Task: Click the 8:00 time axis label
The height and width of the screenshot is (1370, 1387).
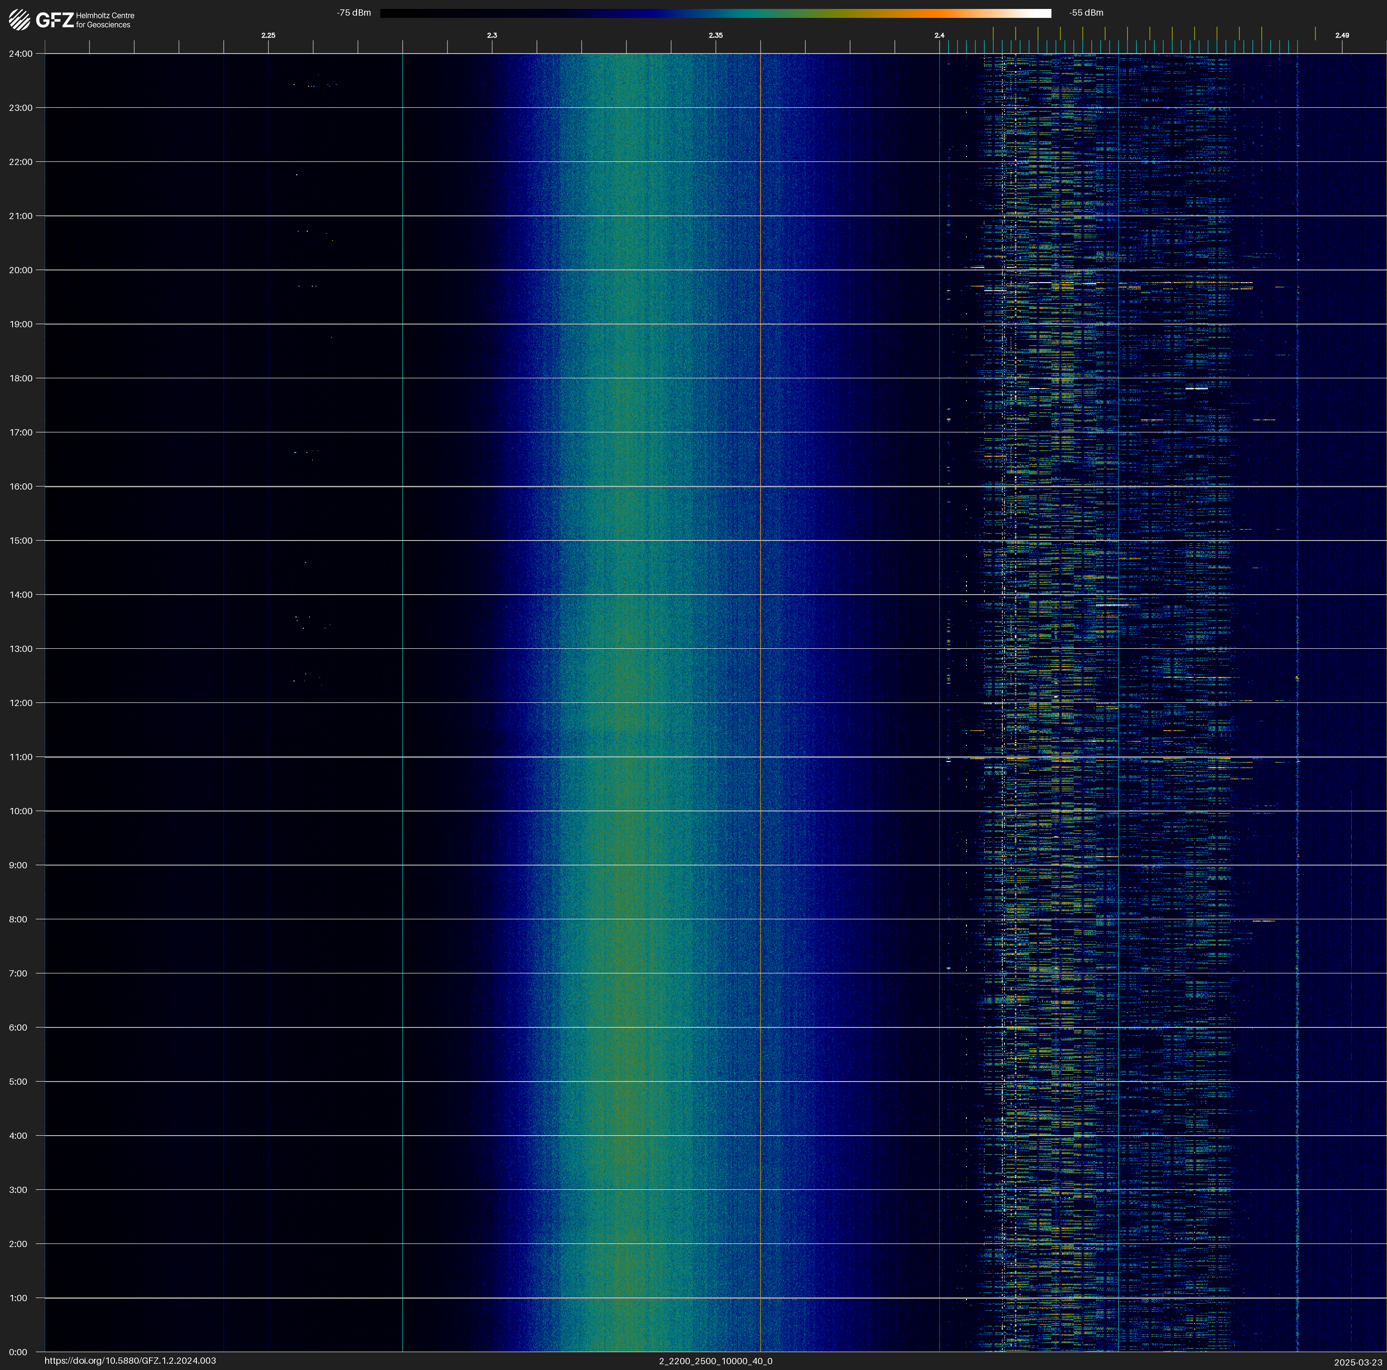Action: click(x=18, y=920)
